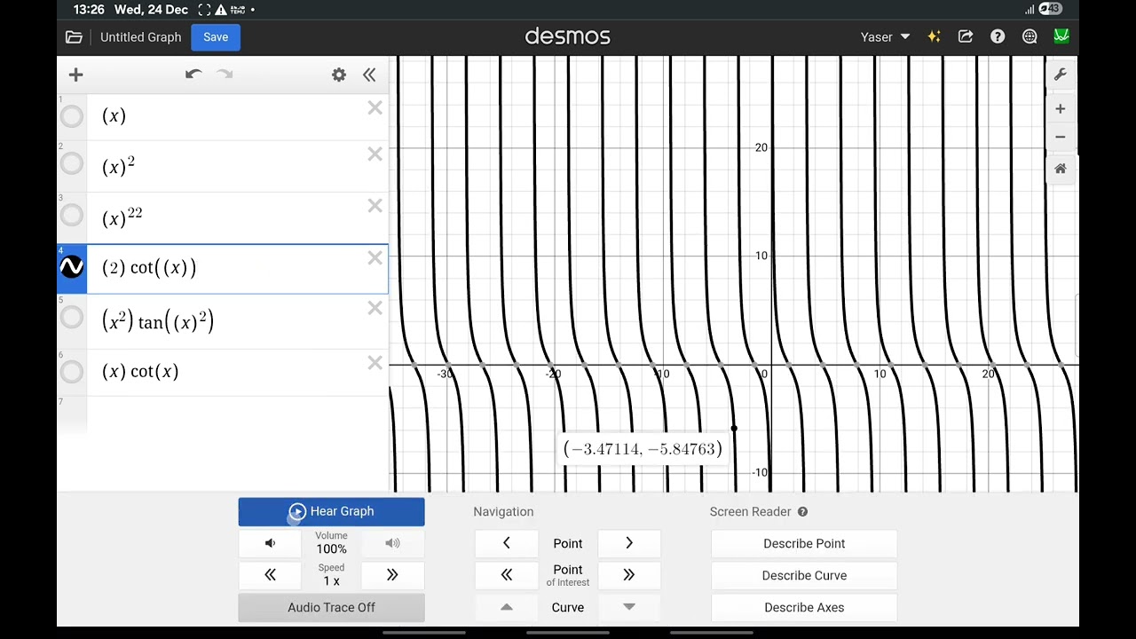Hide the (2) cot((x)) graph
Screen dimensions: 1136x639
[x=72, y=267]
